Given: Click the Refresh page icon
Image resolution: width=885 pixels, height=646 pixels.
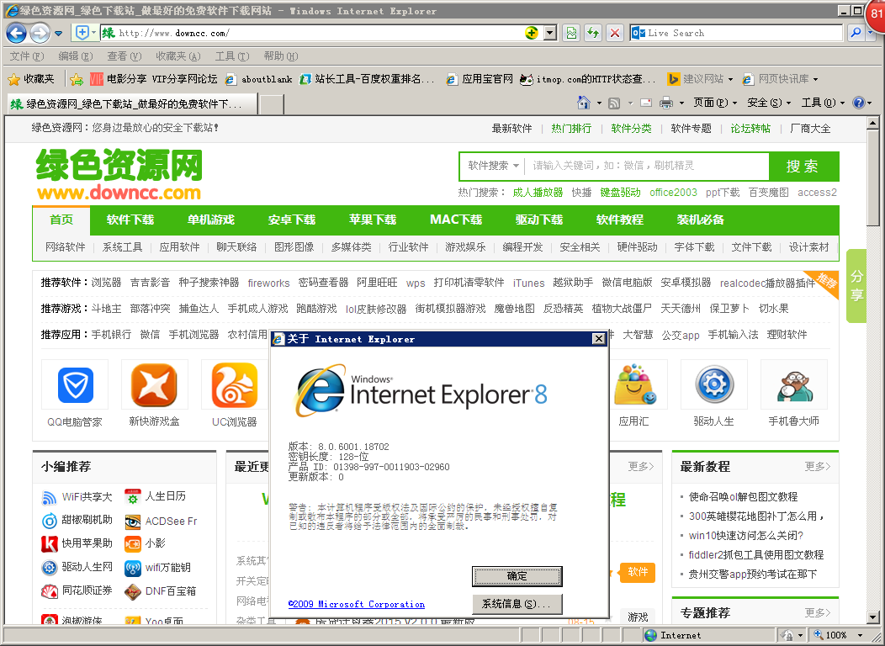Looking at the screenshot, I should coord(593,34).
